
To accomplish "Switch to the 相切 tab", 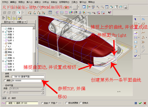I will (x=14, y=98).
